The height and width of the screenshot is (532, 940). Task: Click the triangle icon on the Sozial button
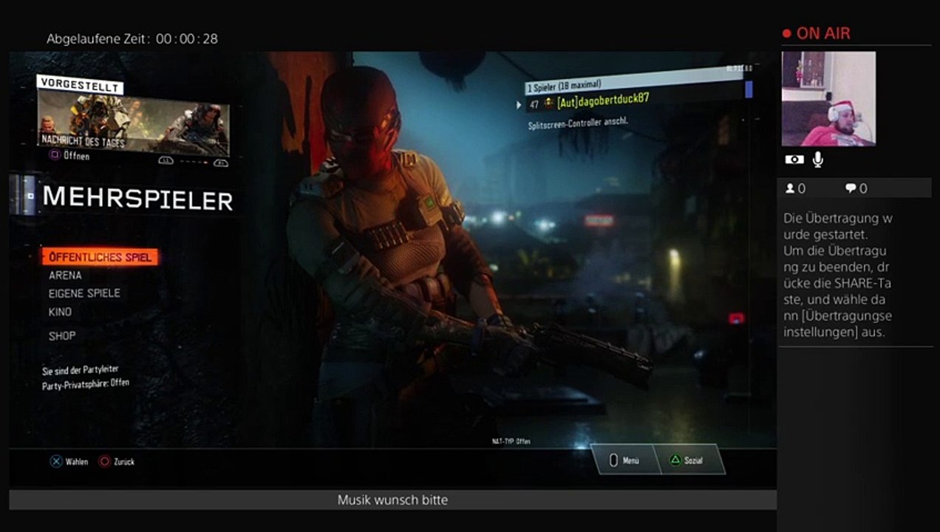[675, 460]
